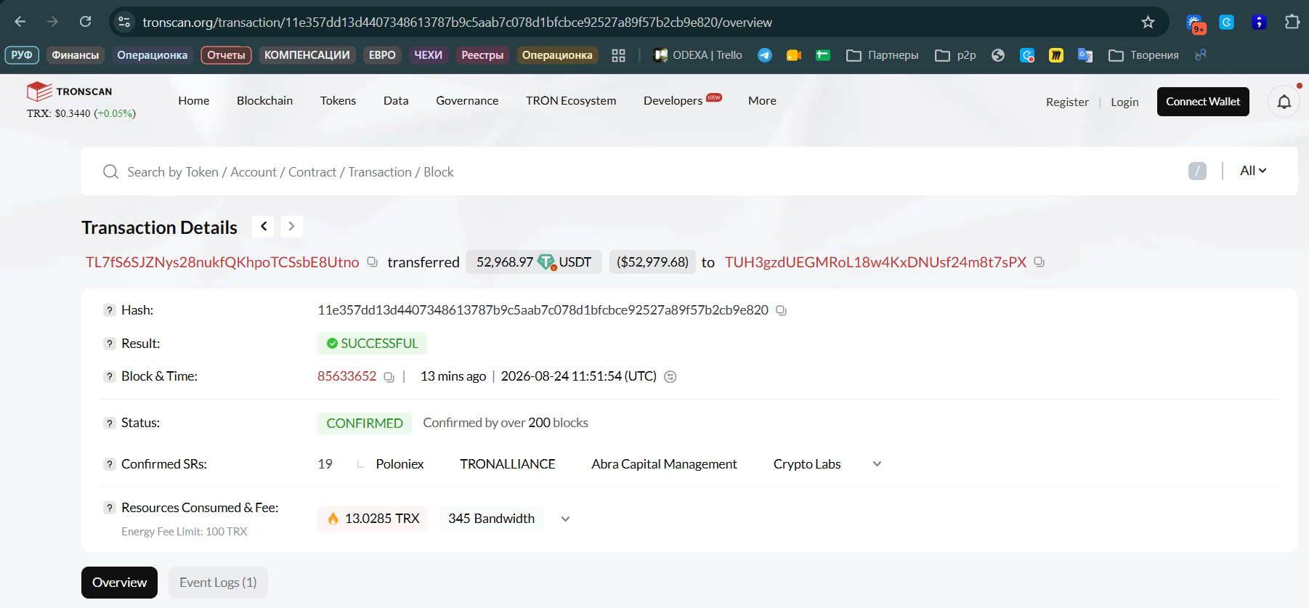
Task: Open the extension with the 9+ badge
Action: coord(1195,23)
